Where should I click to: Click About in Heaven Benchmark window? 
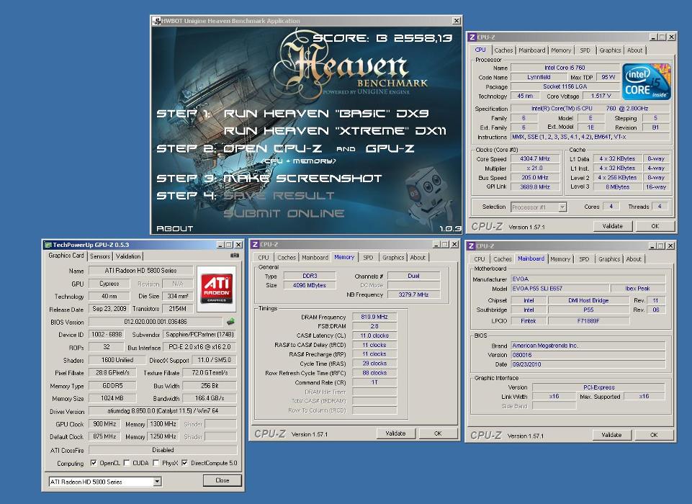[175, 229]
